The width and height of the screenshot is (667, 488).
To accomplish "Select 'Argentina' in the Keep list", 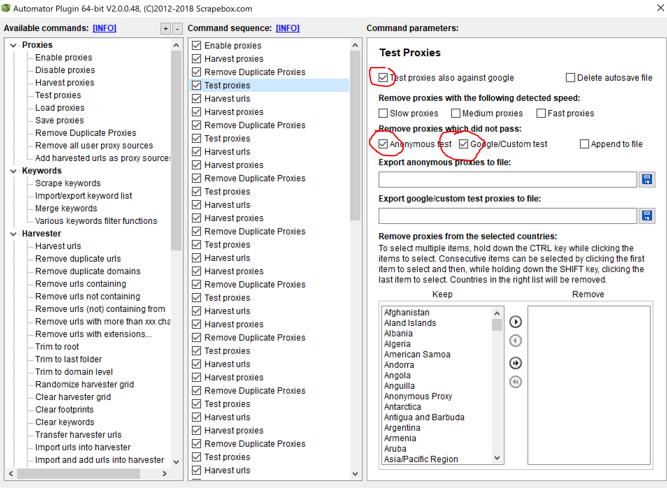I will [402, 428].
